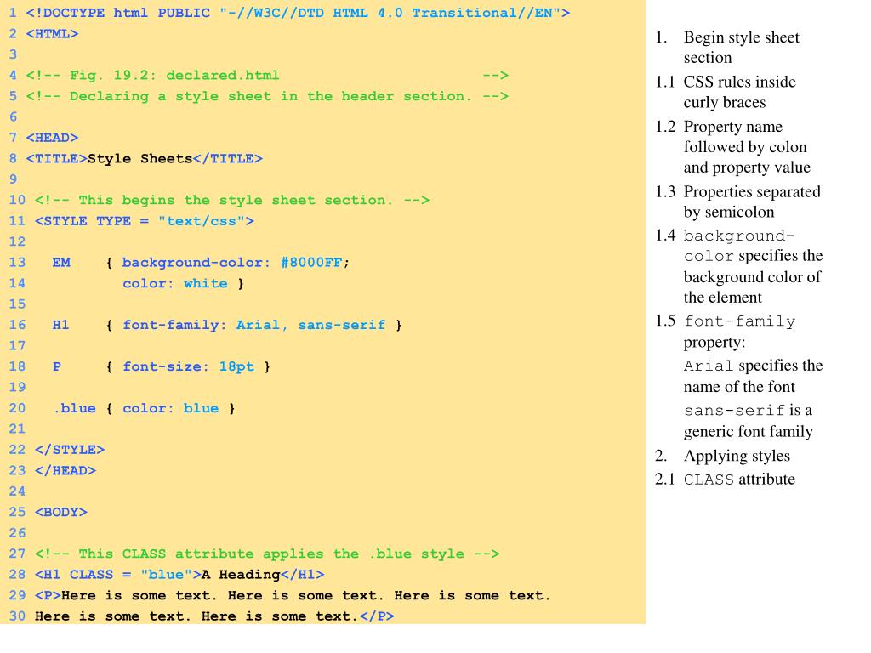This screenshot has height=653, width=871.
Task: Click the EM selector on line 13
Action: (61, 262)
